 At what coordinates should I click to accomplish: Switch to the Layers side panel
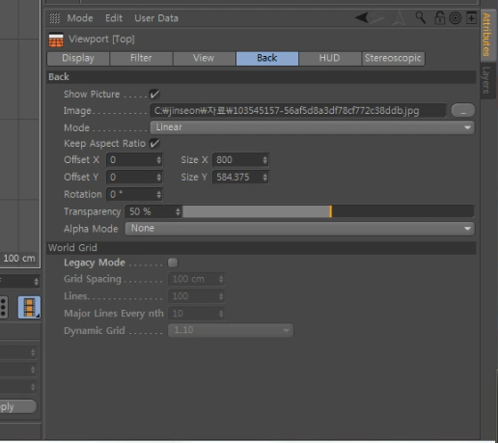[x=486, y=80]
